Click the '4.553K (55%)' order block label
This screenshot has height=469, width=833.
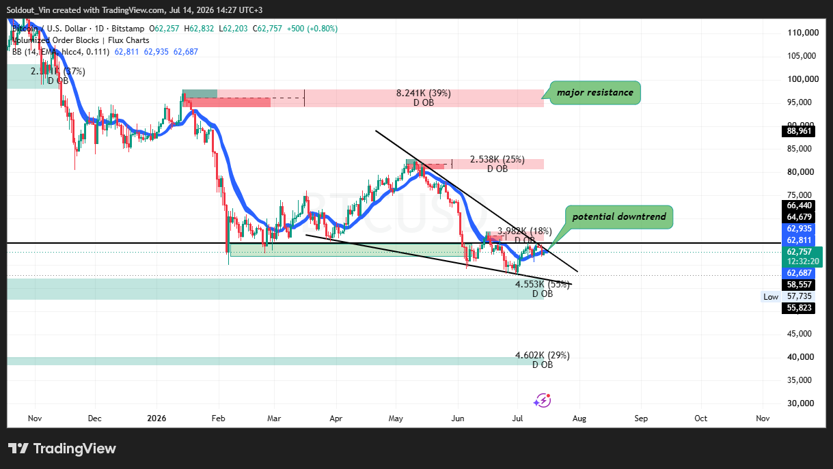(x=543, y=285)
